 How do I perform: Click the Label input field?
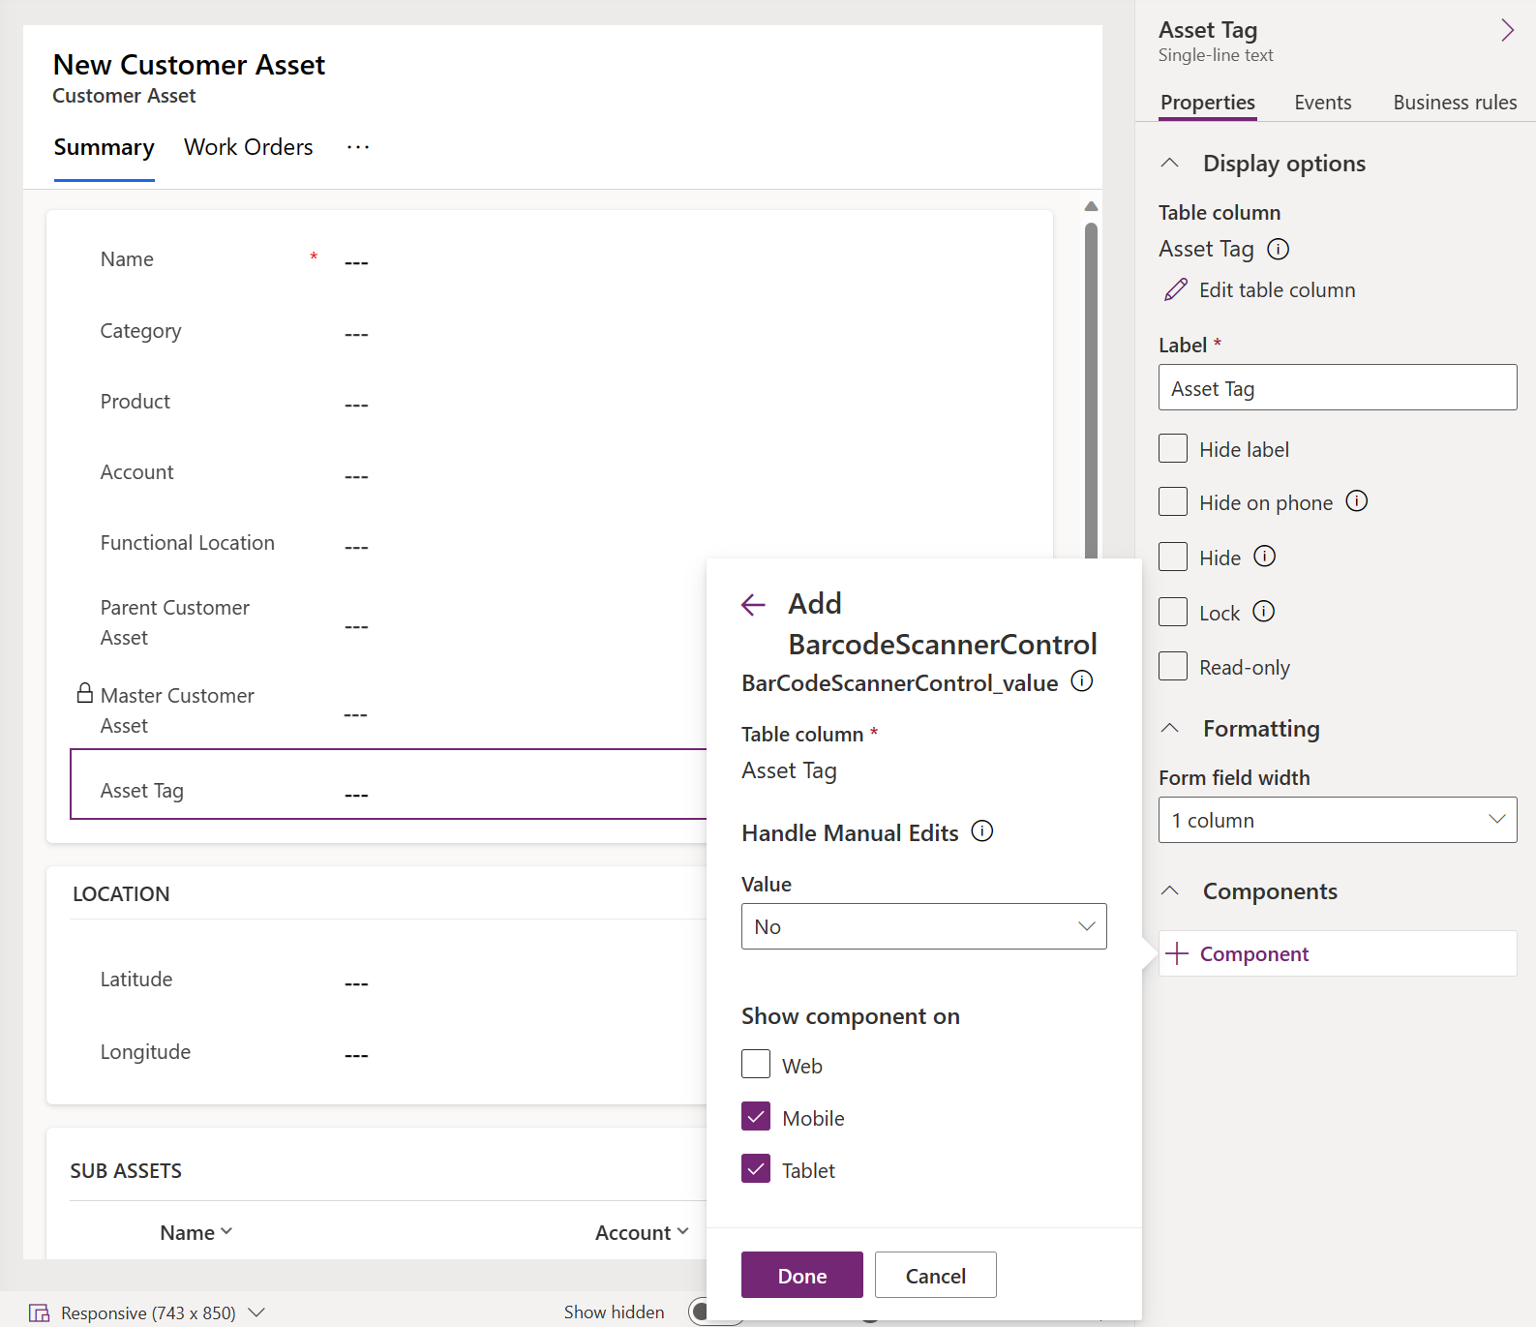pos(1338,387)
